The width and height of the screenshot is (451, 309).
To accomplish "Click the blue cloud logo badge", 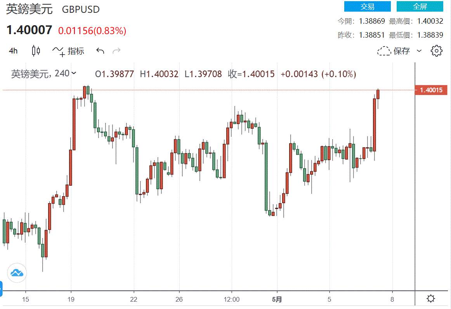I will coord(17,273).
